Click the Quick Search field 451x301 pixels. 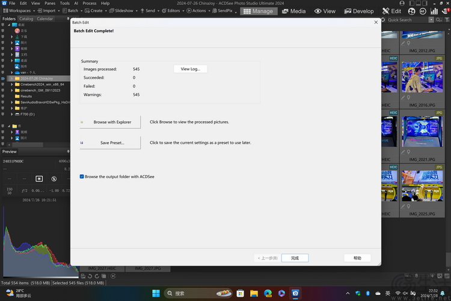click(407, 20)
